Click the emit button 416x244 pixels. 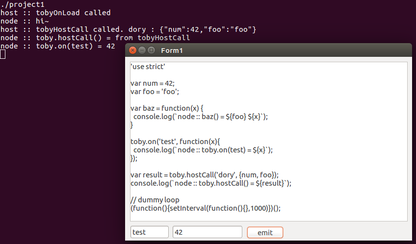[265, 232]
